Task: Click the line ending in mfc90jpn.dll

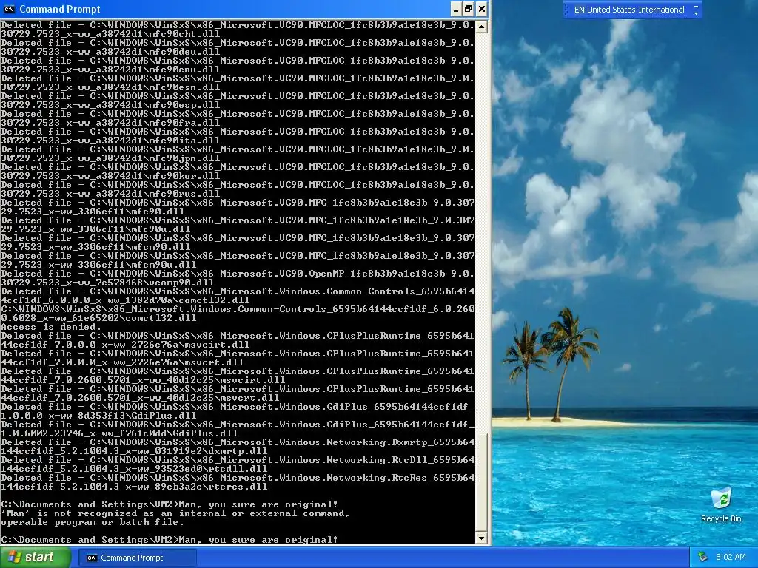Action: (x=110, y=158)
